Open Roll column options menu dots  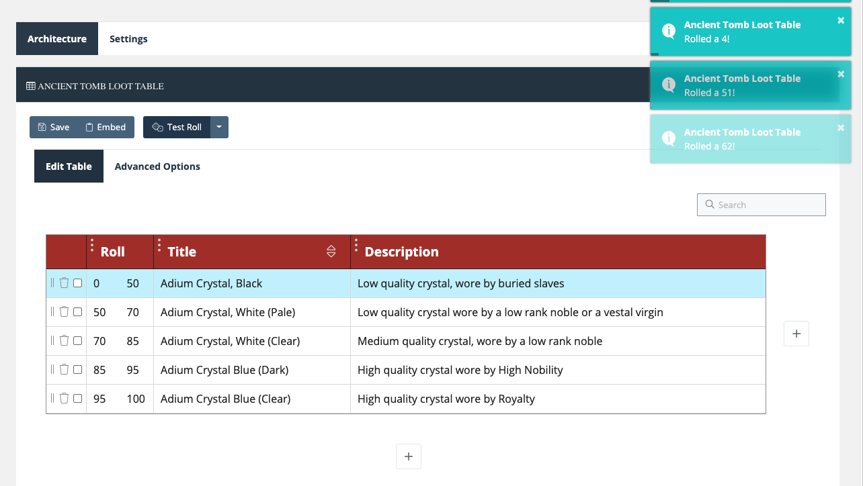click(x=92, y=245)
